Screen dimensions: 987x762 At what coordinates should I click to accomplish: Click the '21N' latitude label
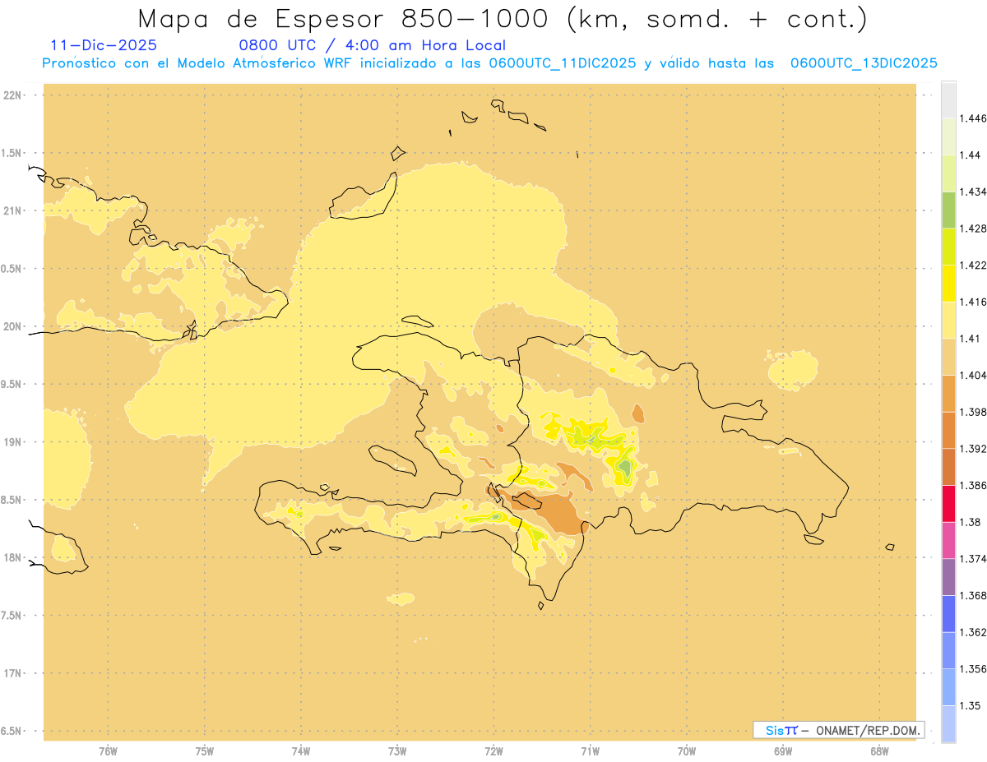point(14,210)
